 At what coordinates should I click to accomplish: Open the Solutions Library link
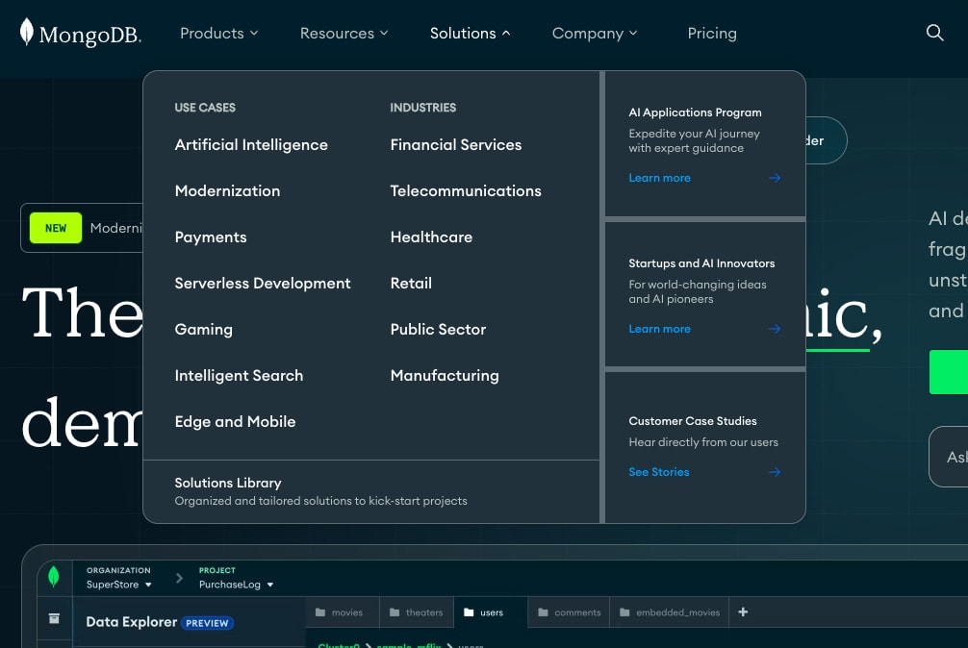pyautogui.click(x=228, y=483)
